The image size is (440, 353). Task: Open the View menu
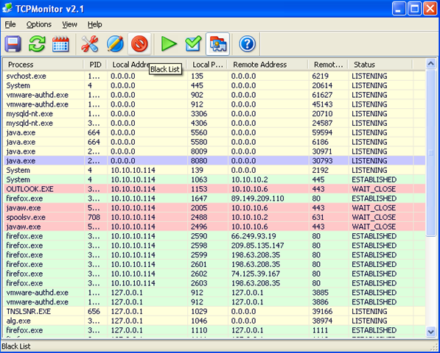[x=69, y=24]
